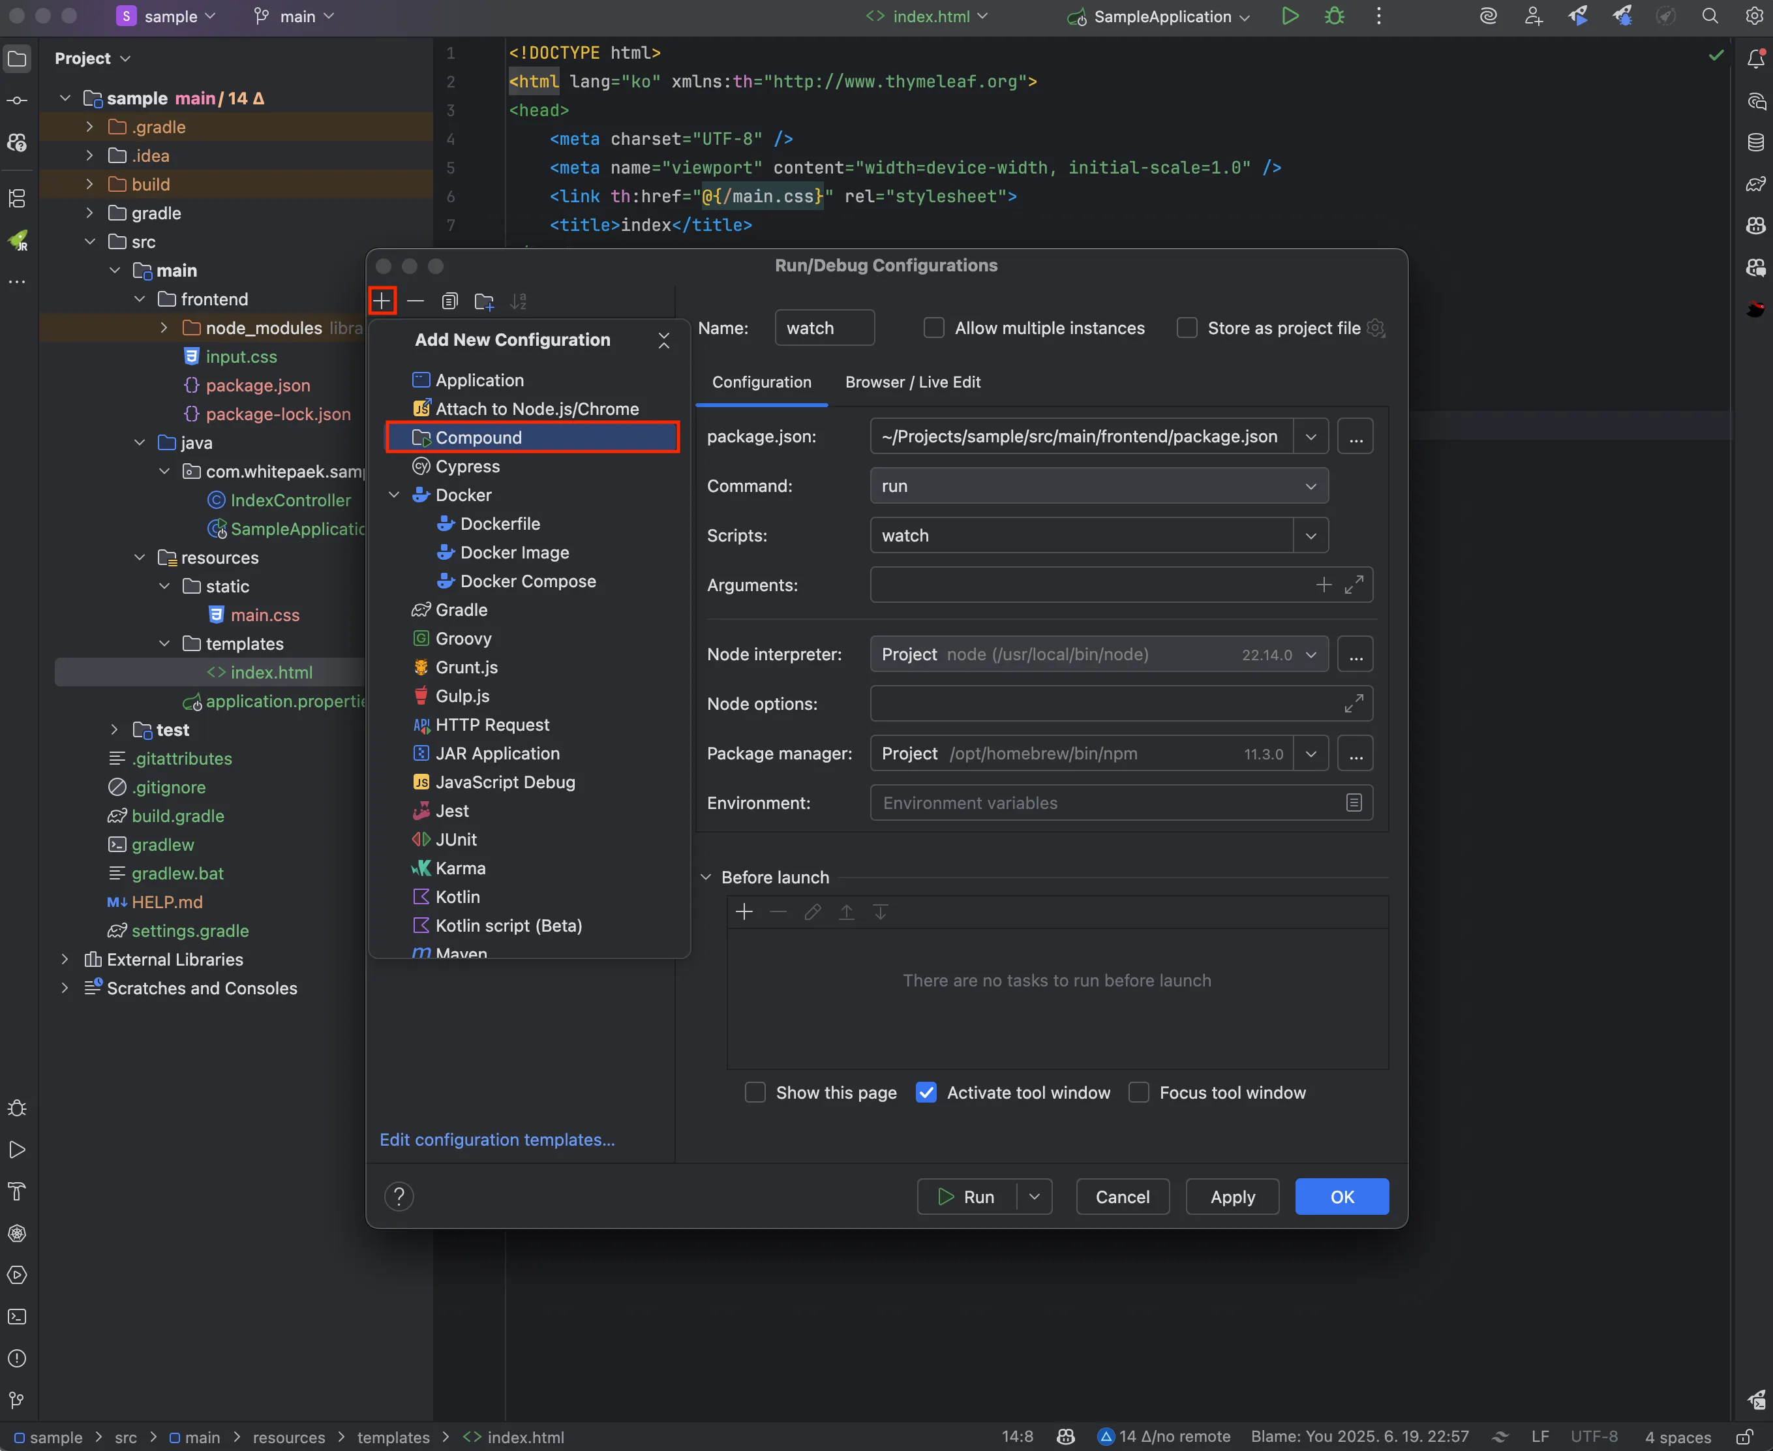Viewport: 1773px width, 1451px height.
Task: Open the Database tool window icon
Action: [1755, 142]
